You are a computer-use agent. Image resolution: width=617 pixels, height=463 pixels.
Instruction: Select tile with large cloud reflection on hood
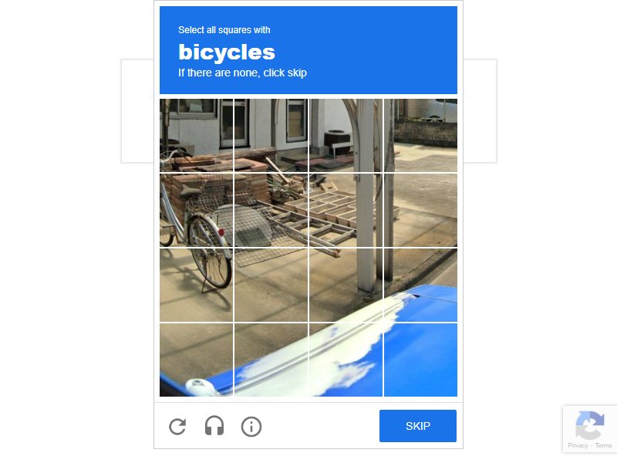click(x=346, y=360)
